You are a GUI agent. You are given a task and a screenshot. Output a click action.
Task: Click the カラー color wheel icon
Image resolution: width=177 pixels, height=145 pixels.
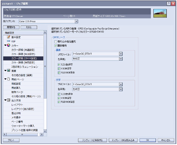pyautogui.click(x=8, y=45)
